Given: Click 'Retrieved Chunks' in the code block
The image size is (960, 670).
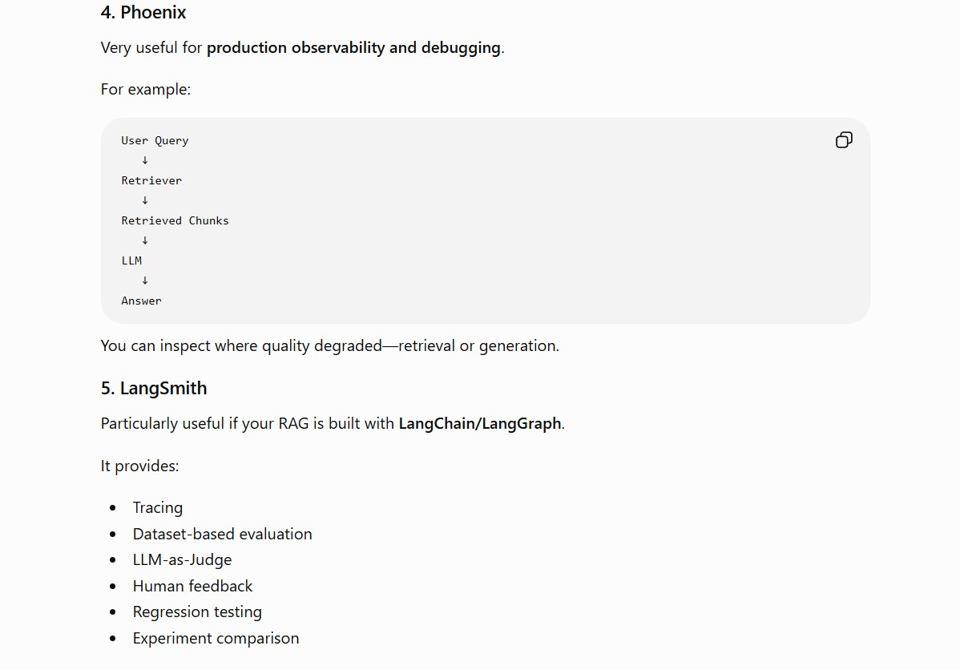Looking at the screenshot, I should click(175, 220).
